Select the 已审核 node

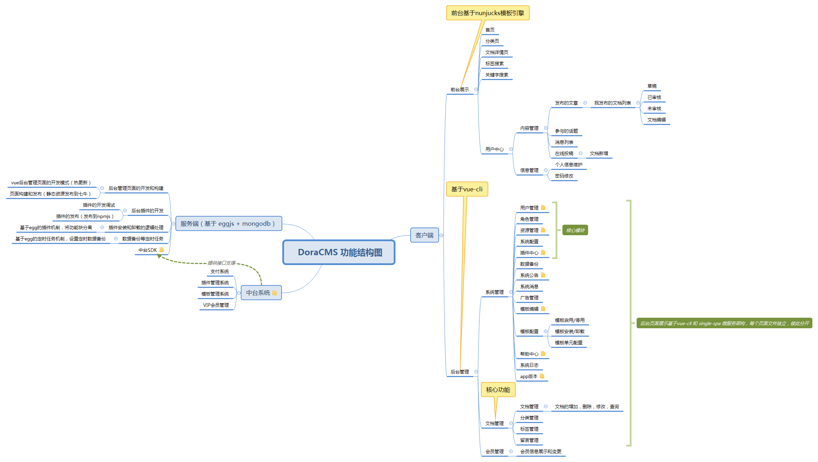pos(654,97)
